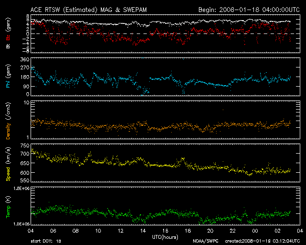Click the "600" tick on Speed axis
This screenshot has height=245, width=306.
point(25,173)
